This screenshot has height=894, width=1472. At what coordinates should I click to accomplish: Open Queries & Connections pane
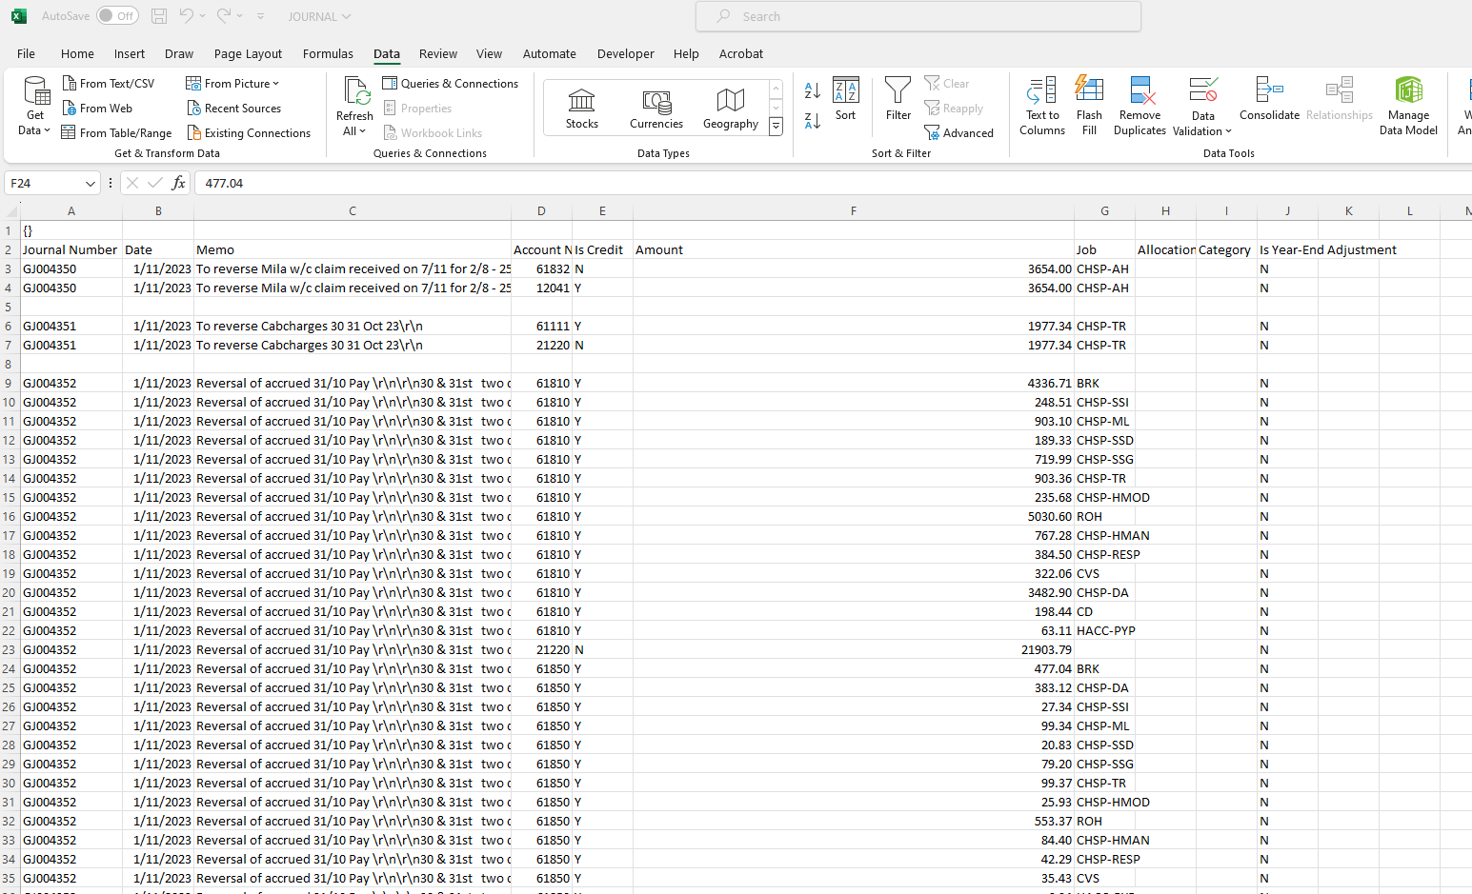click(x=451, y=84)
